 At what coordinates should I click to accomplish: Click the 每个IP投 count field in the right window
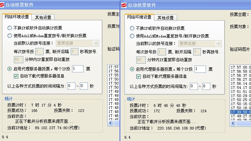coord(200,69)
